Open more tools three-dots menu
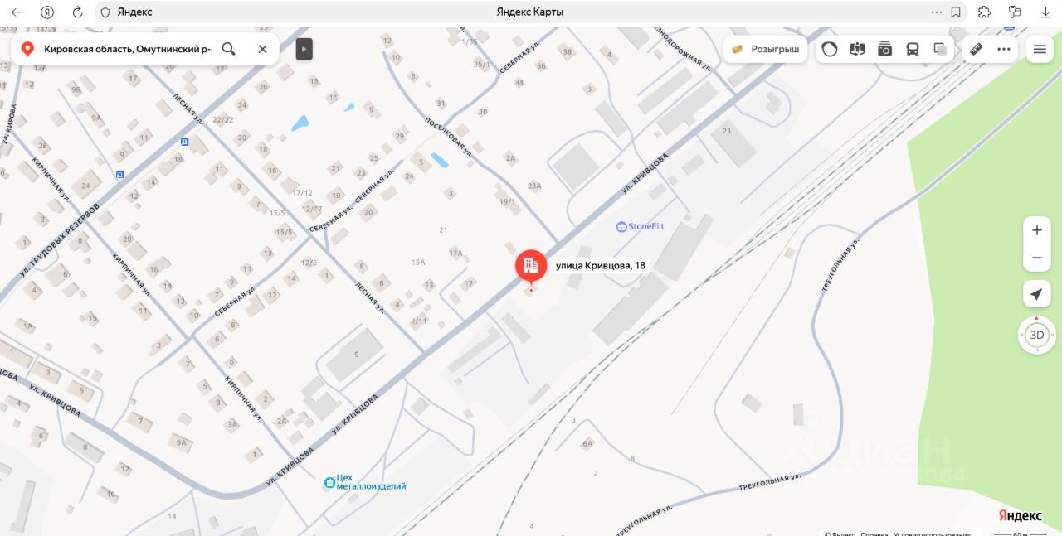 click(x=1004, y=49)
